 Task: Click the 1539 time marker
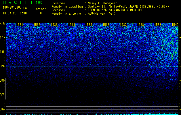point(158,25)
